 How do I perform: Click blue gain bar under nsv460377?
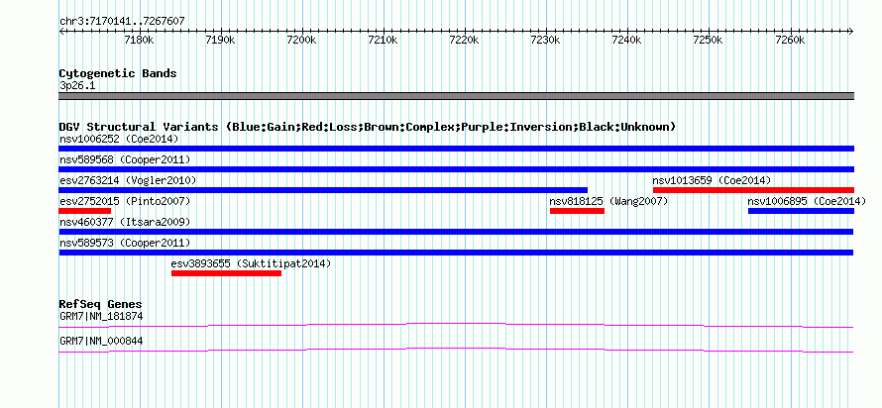456,232
